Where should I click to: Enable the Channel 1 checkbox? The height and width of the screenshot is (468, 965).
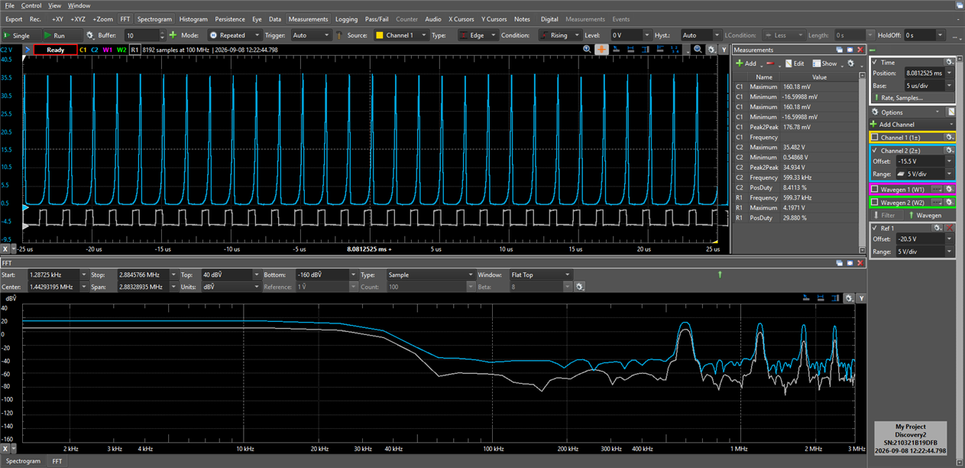pyautogui.click(x=875, y=137)
